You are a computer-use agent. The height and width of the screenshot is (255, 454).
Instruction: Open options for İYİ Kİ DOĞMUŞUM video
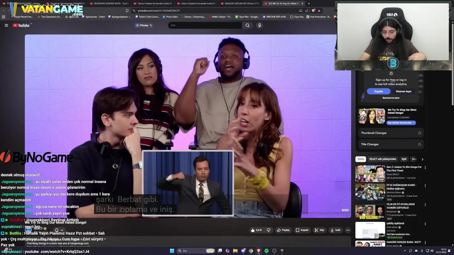click(x=425, y=186)
